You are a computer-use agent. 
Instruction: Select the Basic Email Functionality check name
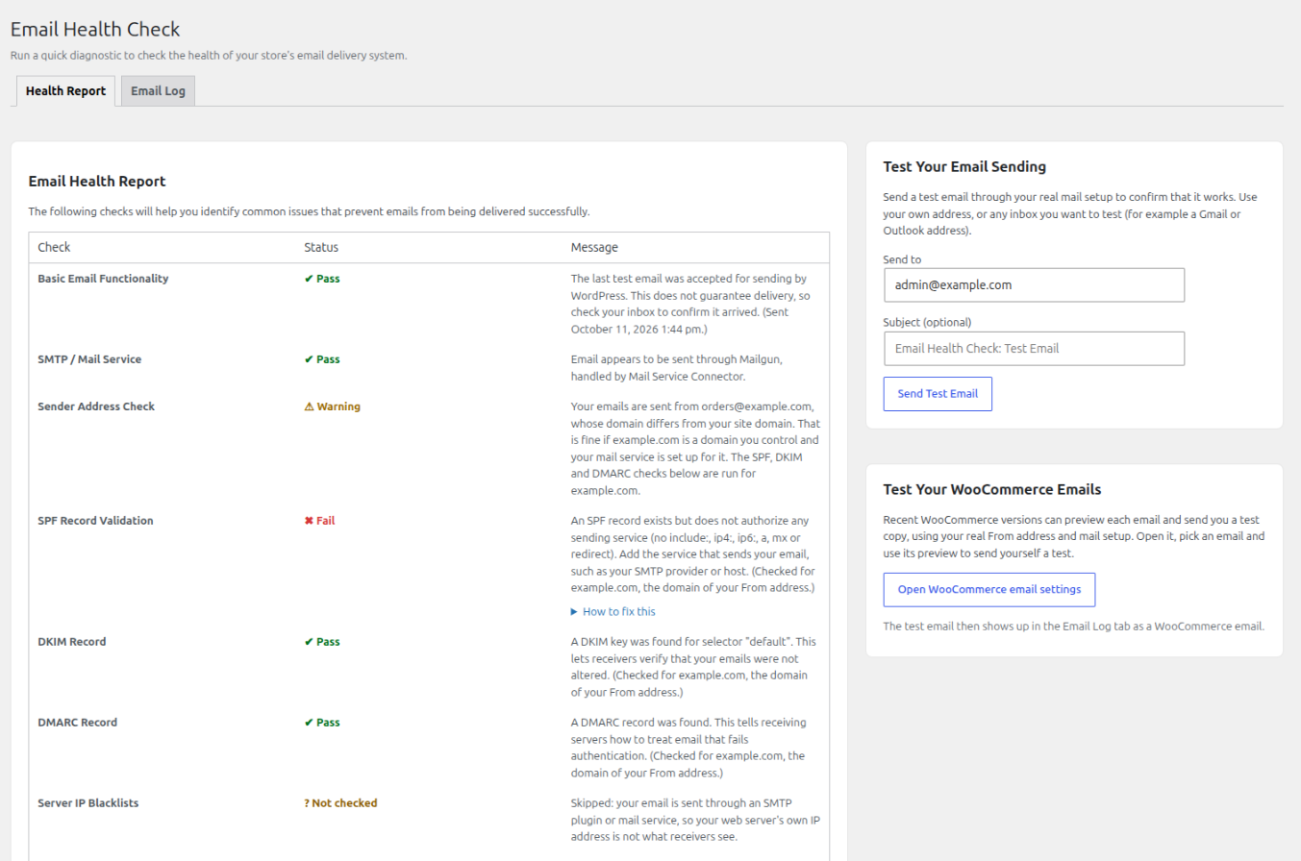tap(103, 279)
